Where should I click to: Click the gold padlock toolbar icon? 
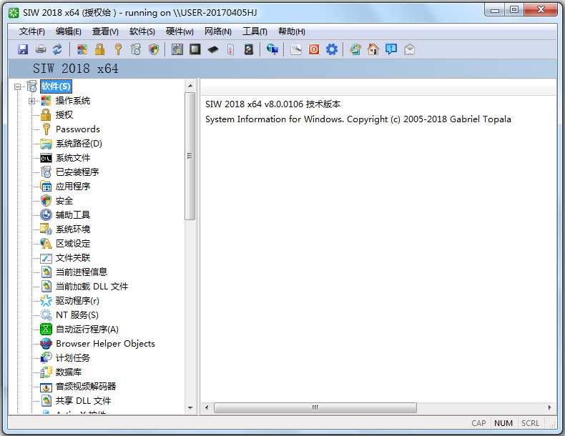(x=100, y=49)
